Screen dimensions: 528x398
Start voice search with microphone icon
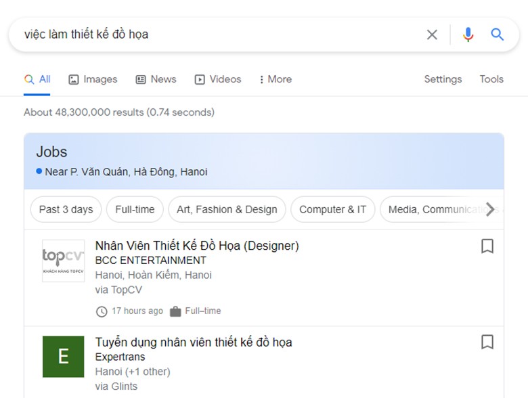click(x=468, y=35)
